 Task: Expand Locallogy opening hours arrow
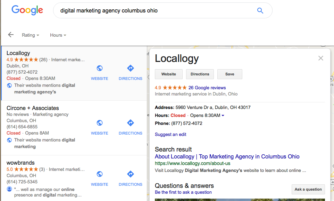[x=223, y=116]
